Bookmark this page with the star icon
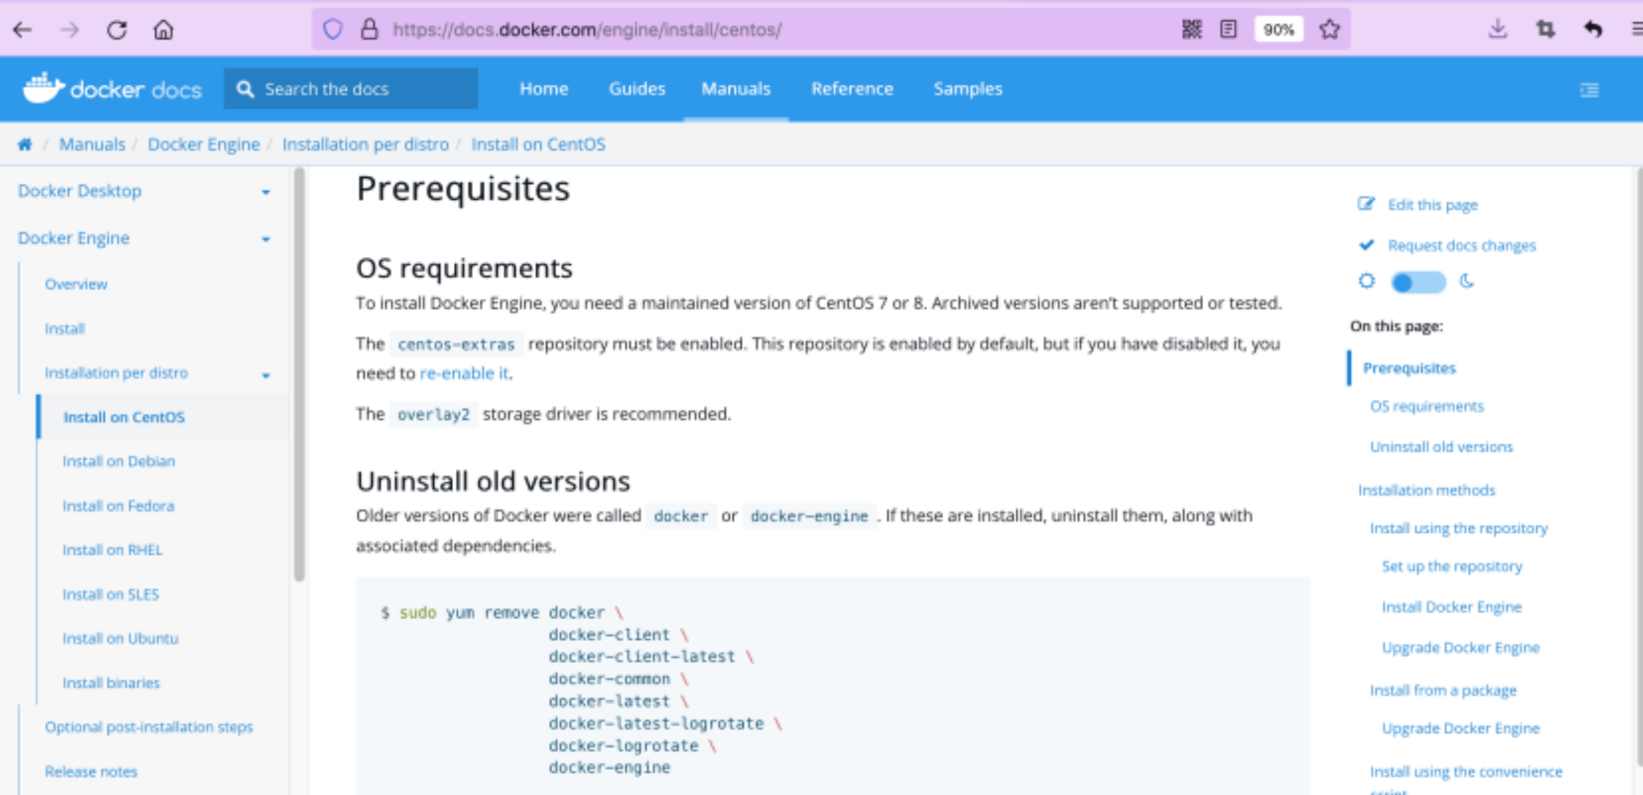1643x795 pixels. point(1330,30)
